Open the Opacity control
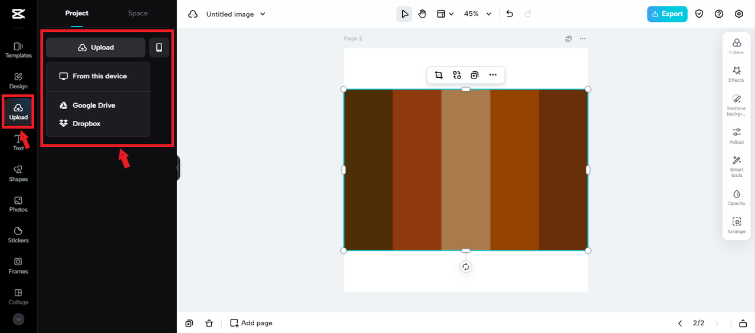The width and height of the screenshot is (755, 333). pos(736,197)
